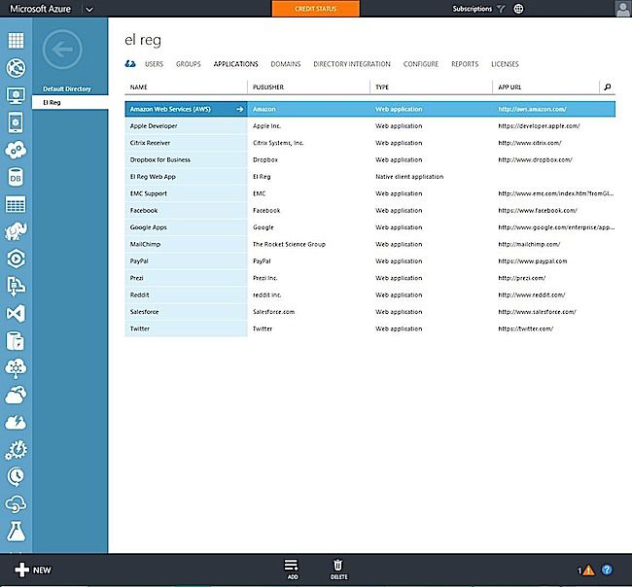The height and width of the screenshot is (587, 632).
Task: Switch to the Users tab
Action: 154,64
